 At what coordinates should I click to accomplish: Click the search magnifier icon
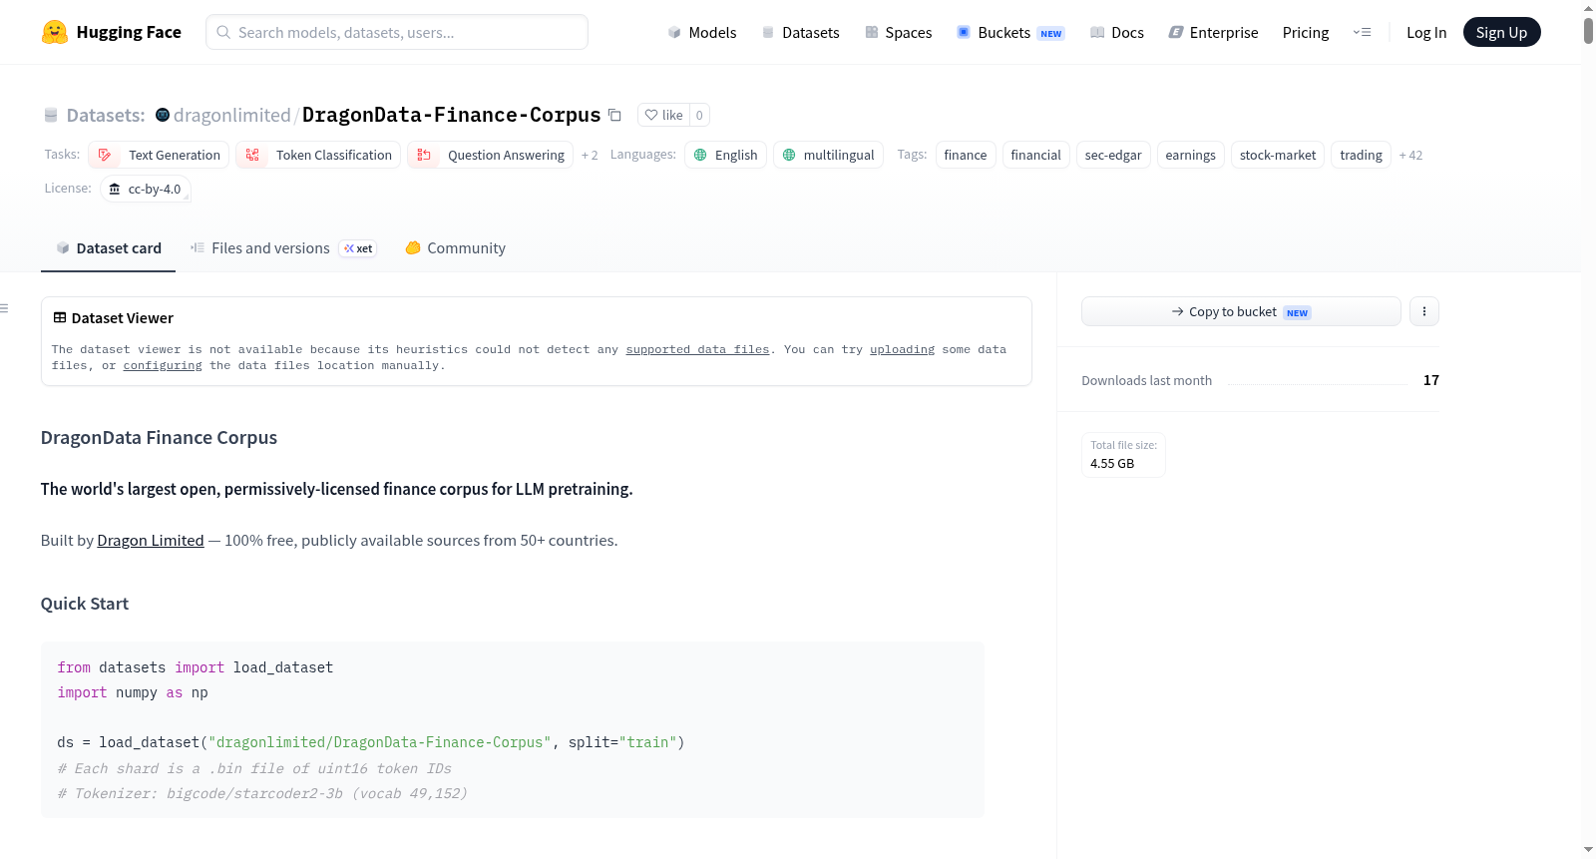click(224, 32)
